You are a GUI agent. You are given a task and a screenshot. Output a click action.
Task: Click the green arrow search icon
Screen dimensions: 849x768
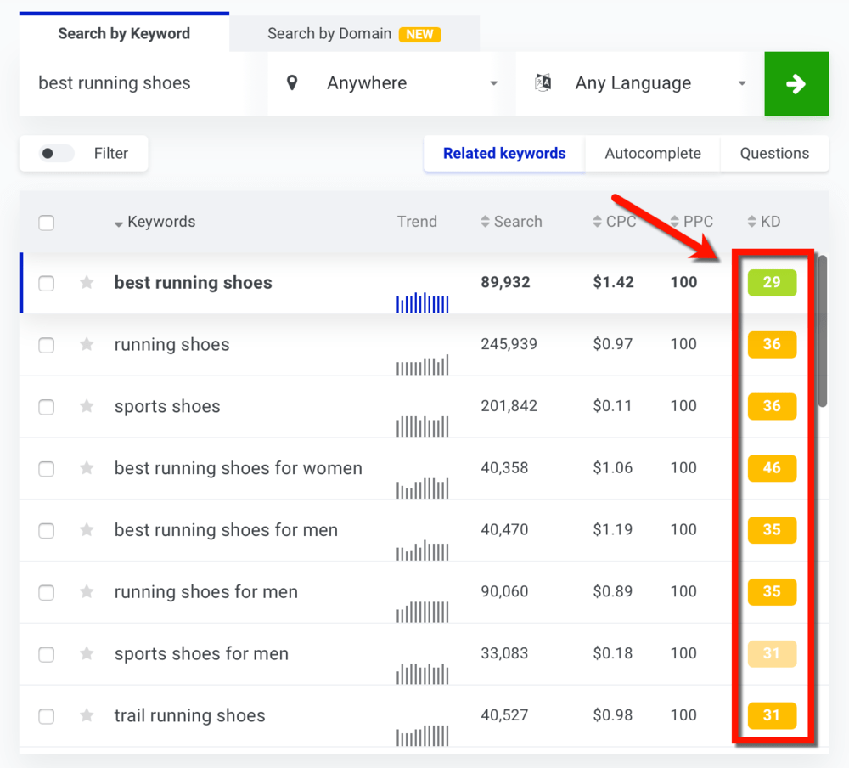tap(796, 82)
